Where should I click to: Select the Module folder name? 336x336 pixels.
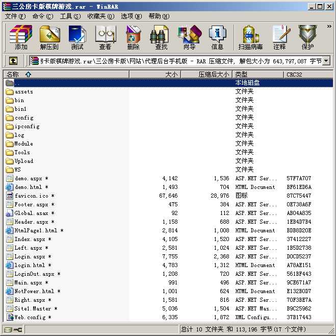(x=24, y=144)
